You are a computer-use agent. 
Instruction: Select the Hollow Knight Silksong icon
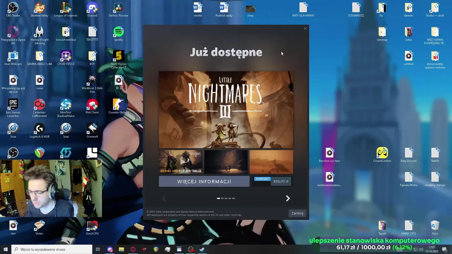click(x=39, y=35)
